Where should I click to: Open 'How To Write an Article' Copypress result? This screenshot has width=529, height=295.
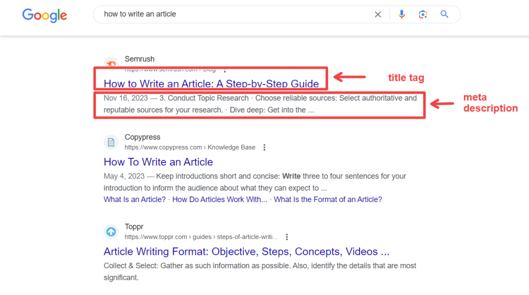[x=158, y=162]
